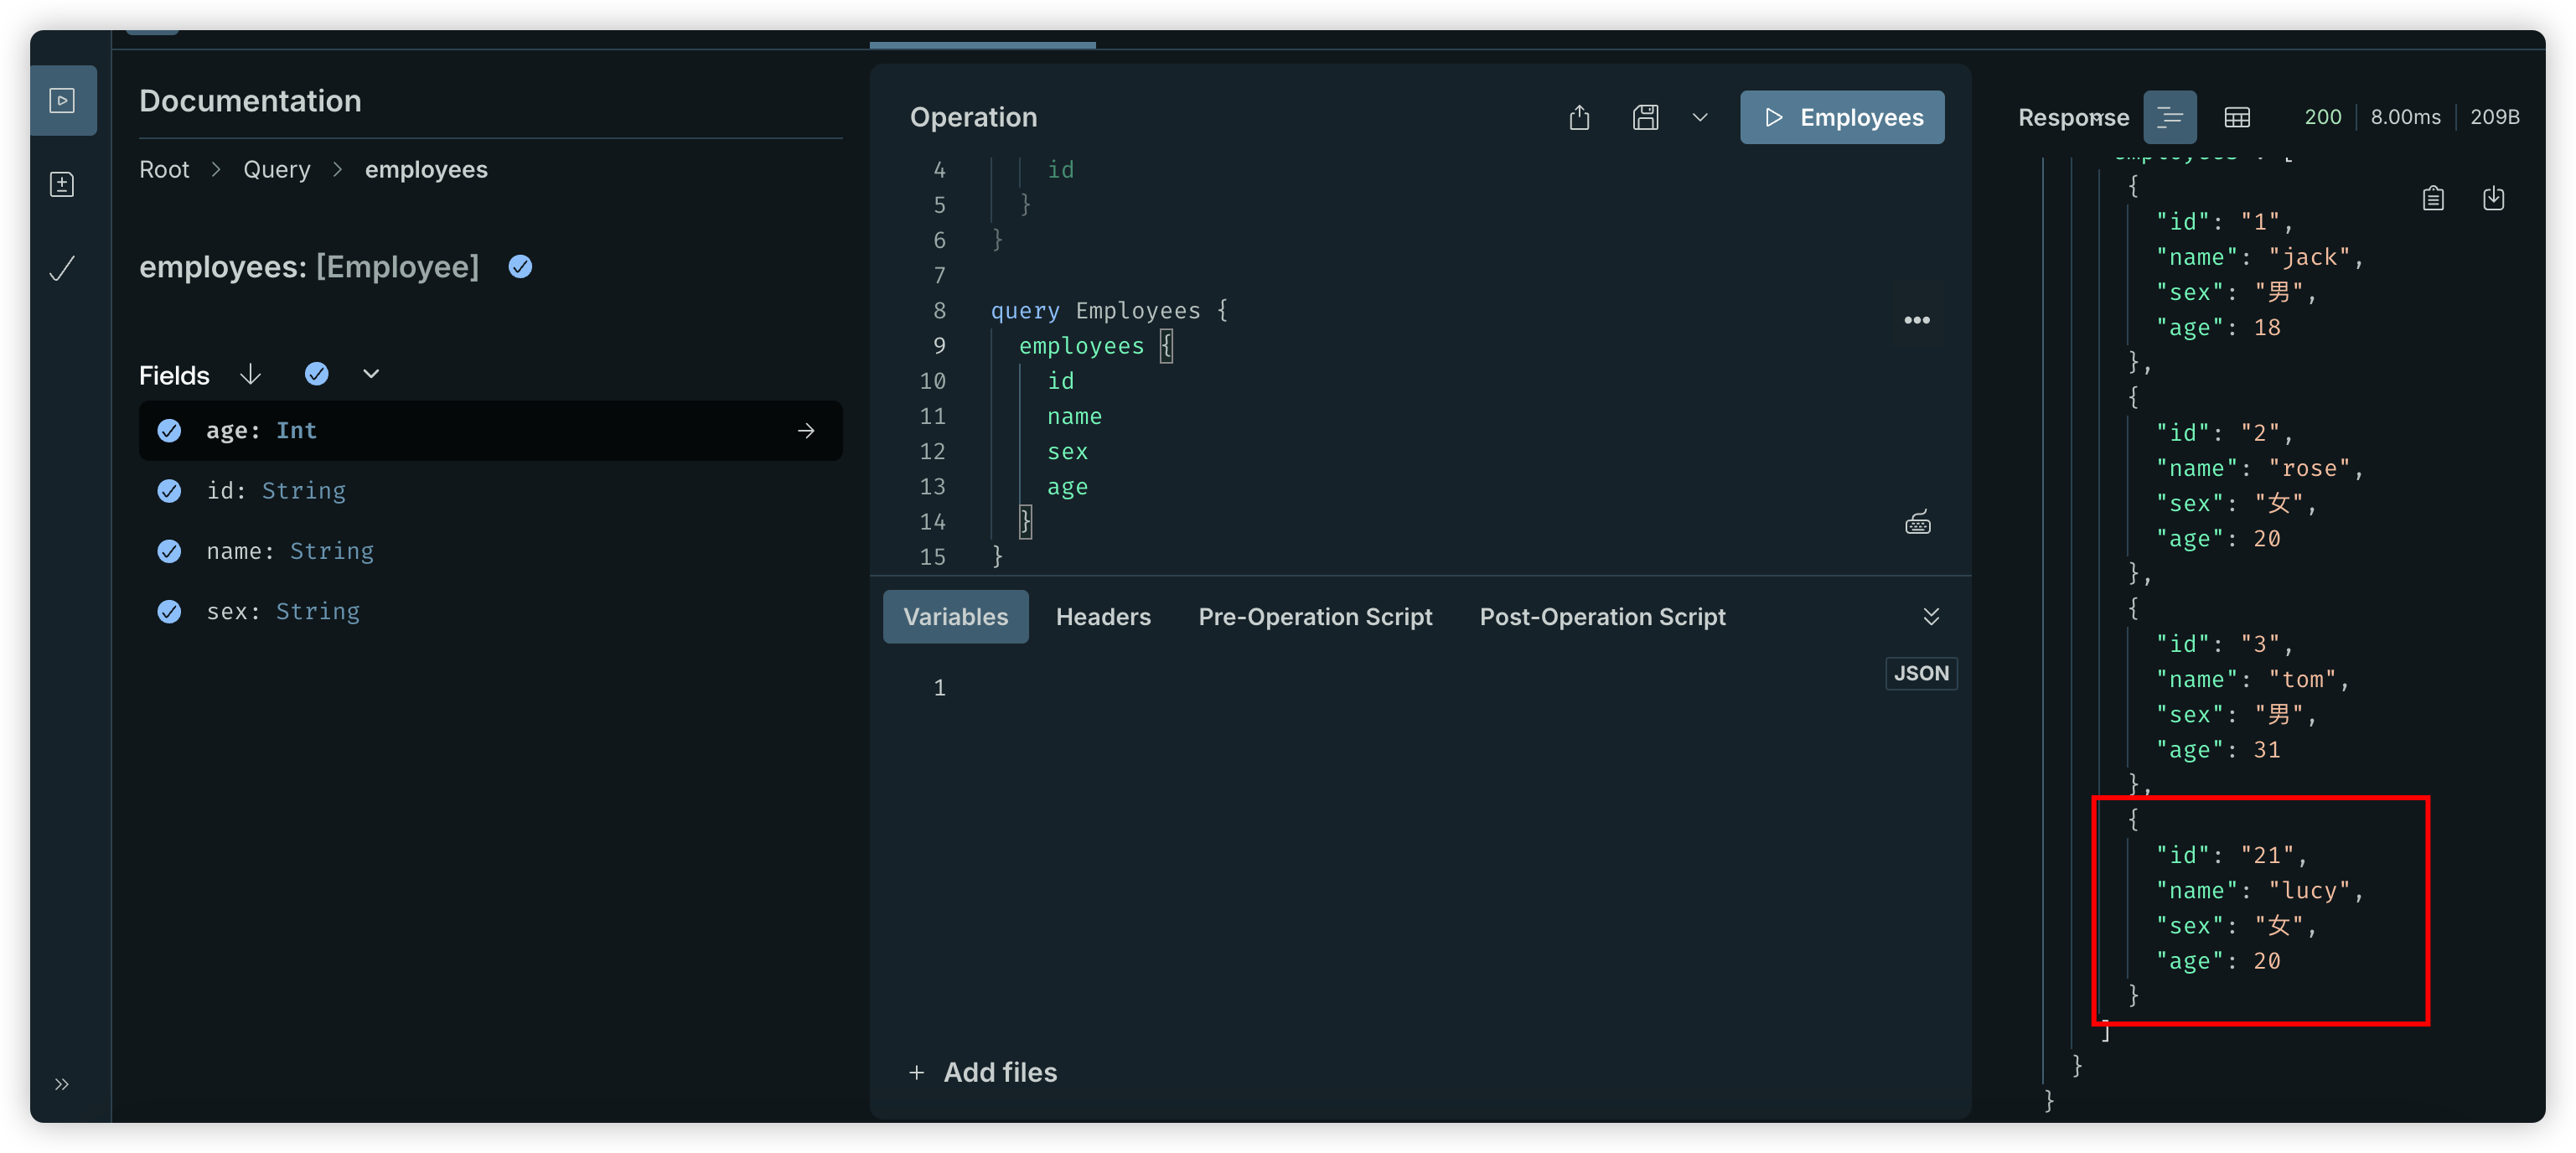Image resolution: width=2576 pixels, height=1153 pixels.
Task: Copy response with the clipboard icon
Action: click(2433, 198)
